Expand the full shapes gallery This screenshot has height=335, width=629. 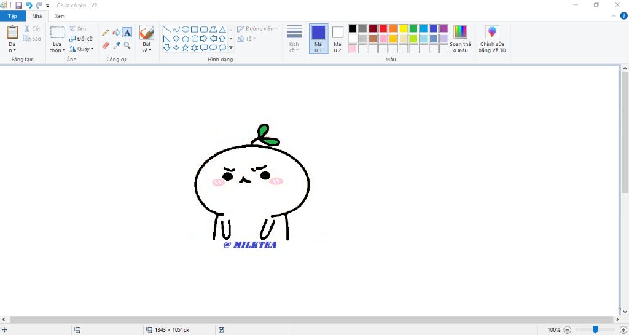[x=231, y=48]
